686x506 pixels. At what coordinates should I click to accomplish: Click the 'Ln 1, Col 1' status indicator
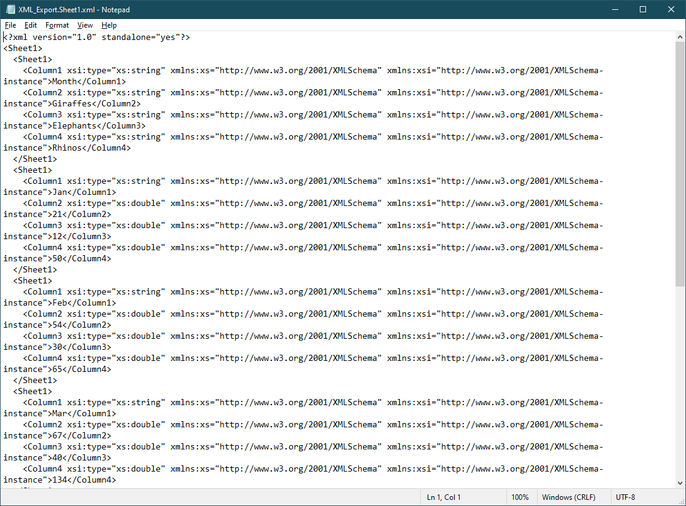point(444,497)
